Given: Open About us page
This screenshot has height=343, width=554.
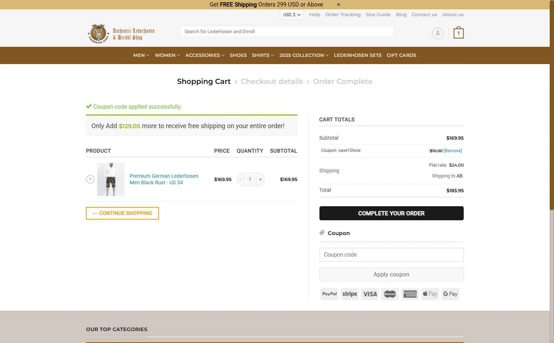Looking at the screenshot, I should click(x=453, y=15).
